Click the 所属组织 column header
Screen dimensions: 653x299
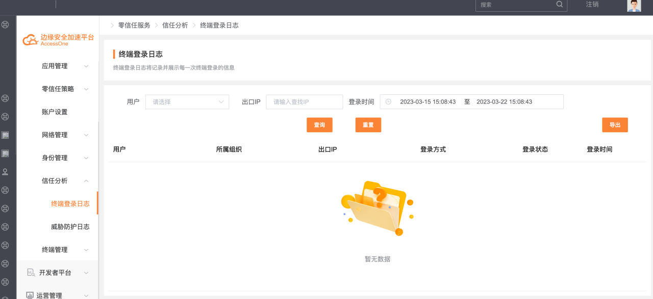point(229,149)
